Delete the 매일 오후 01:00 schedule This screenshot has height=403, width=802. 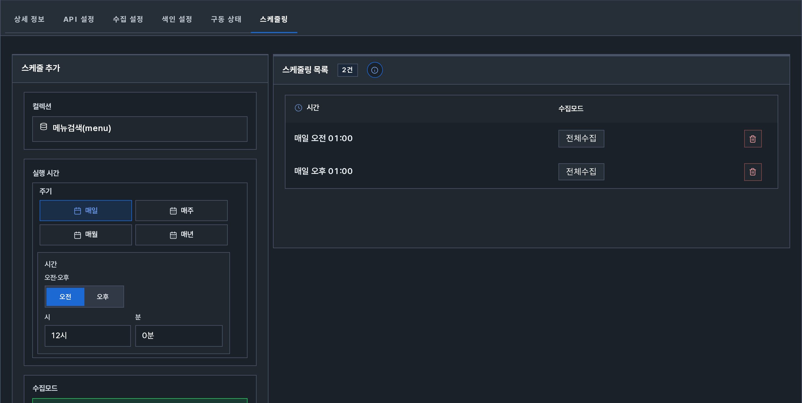(x=752, y=172)
